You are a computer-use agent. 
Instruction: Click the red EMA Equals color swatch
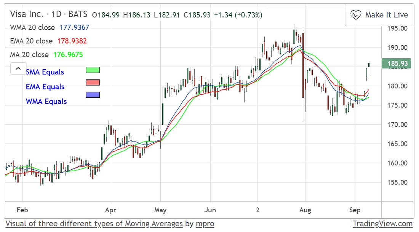click(93, 83)
